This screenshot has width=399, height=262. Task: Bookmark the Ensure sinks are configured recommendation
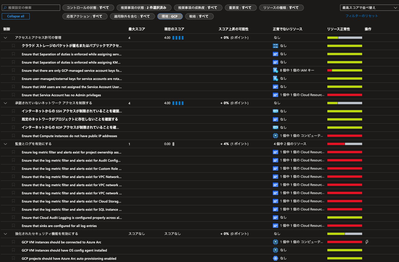[13, 226]
